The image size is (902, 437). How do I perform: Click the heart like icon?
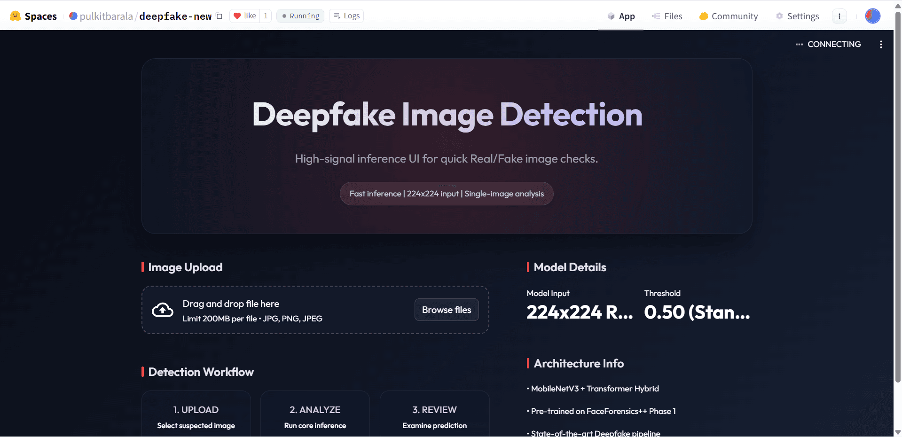(237, 16)
